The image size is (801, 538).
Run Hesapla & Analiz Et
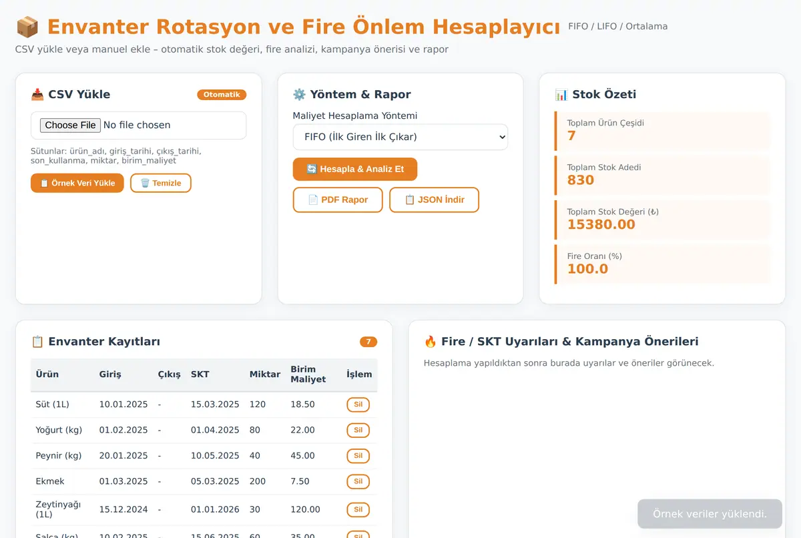[x=355, y=169]
